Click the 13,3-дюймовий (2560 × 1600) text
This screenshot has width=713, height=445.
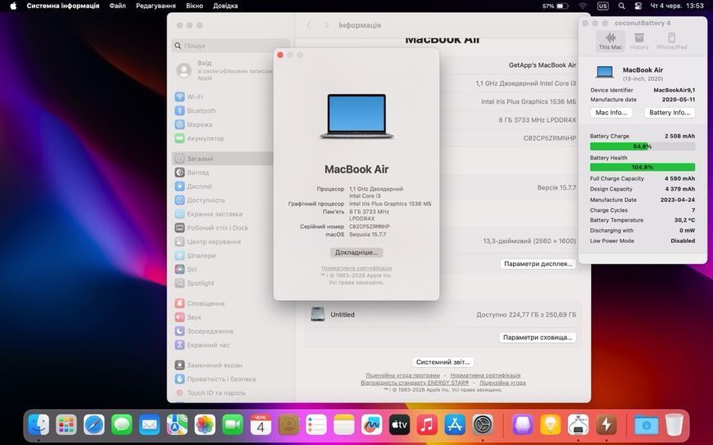[529, 241]
